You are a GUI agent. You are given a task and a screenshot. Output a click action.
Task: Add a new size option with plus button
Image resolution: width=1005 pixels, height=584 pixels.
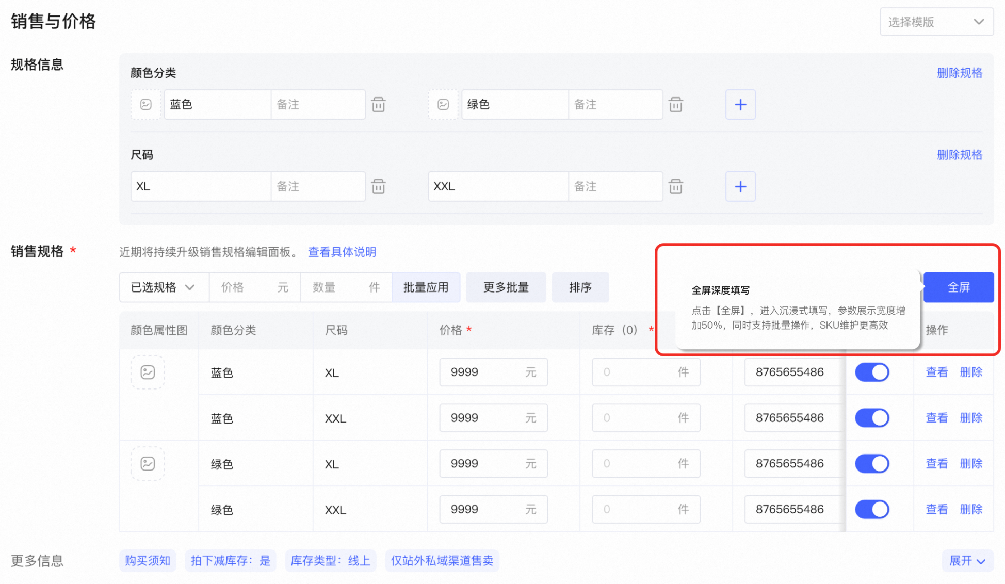740,186
